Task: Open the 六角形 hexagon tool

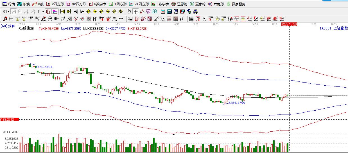Action: pyautogui.click(x=216, y=4)
